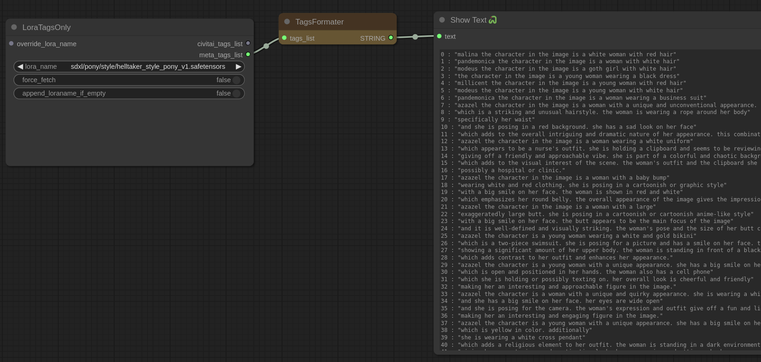
Task: Click the override_lora_name input socket
Action: click(x=12, y=43)
